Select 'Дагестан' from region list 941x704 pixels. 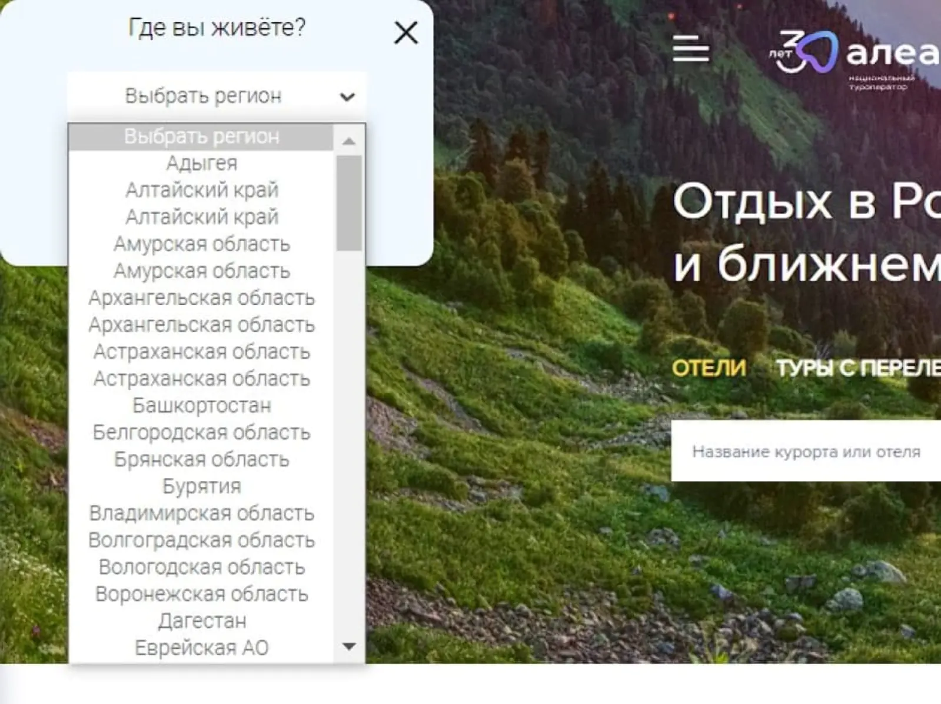201,621
